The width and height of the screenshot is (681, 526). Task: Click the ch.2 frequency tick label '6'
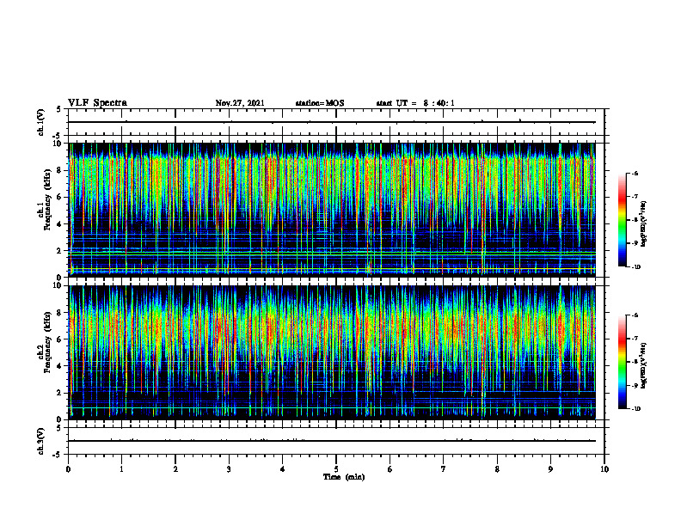[x=59, y=339]
